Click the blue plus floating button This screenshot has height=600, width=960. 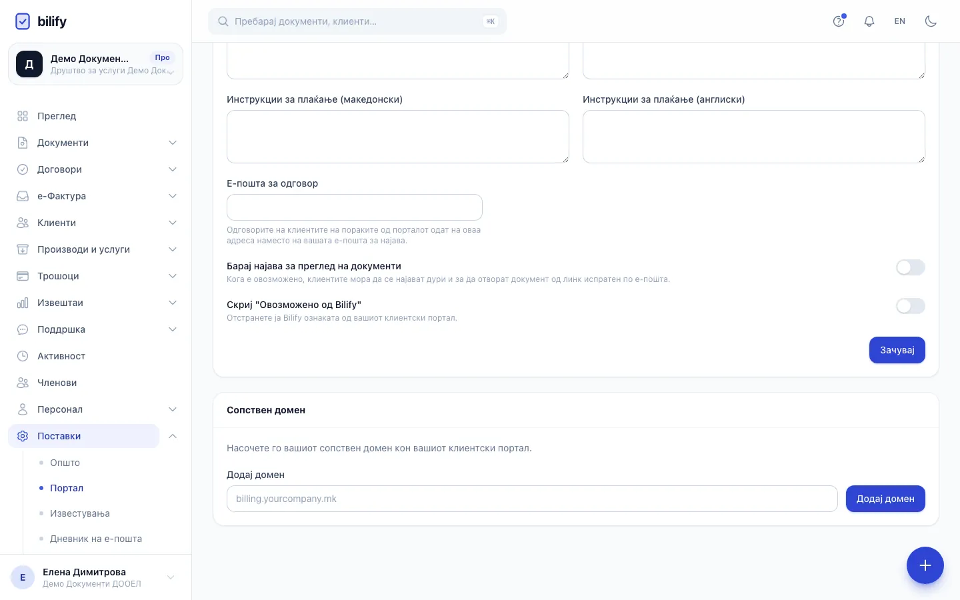(925, 565)
